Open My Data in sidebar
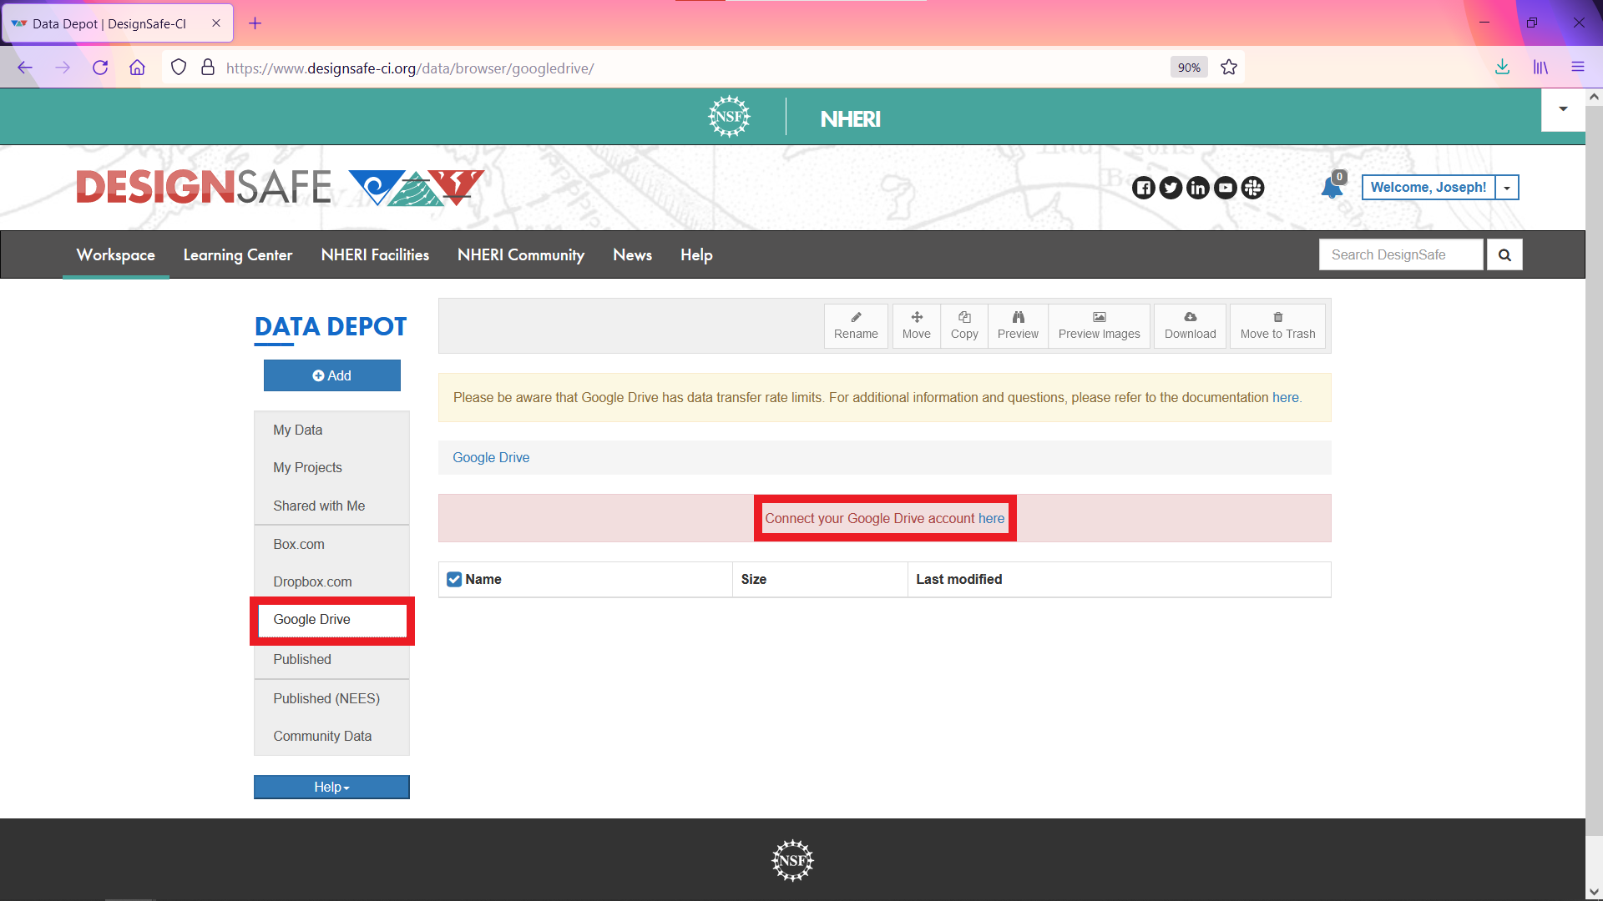Image resolution: width=1603 pixels, height=901 pixels. click(x=331, y=430)
